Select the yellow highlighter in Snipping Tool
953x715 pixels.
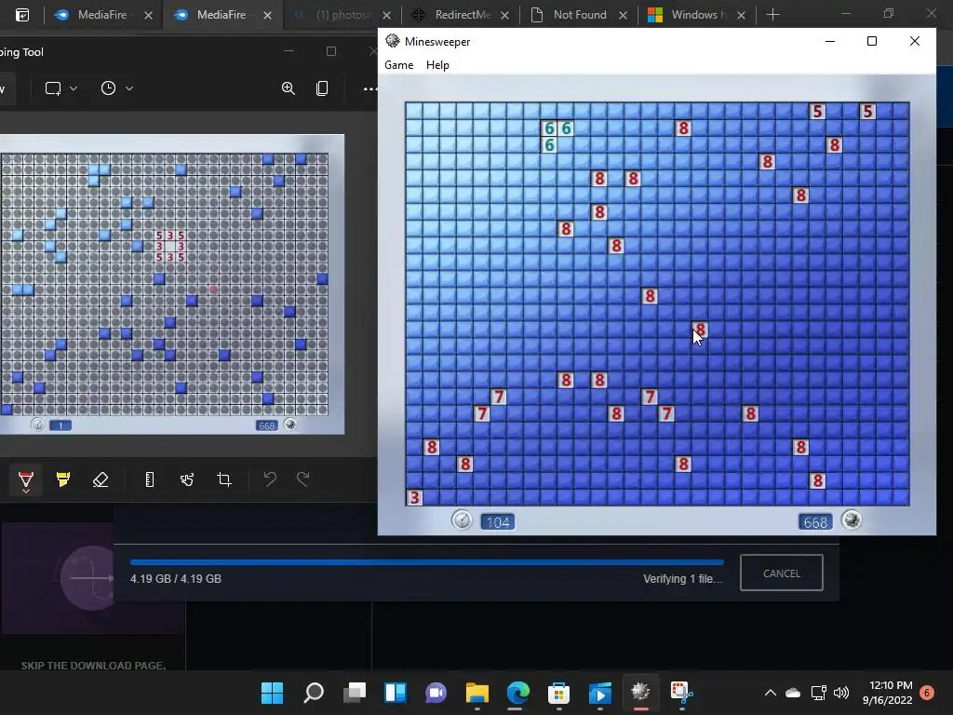click(62, 479)
